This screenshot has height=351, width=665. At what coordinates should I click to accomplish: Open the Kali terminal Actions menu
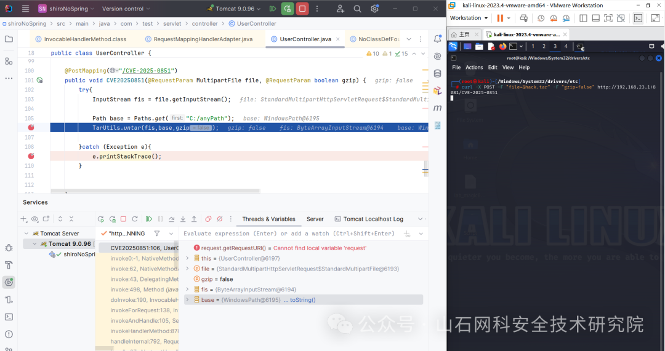point(474,68)
